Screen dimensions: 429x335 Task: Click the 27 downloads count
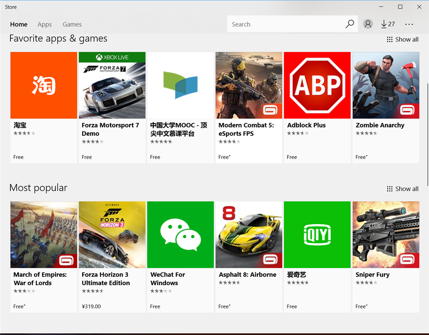[x=391, y=24]
